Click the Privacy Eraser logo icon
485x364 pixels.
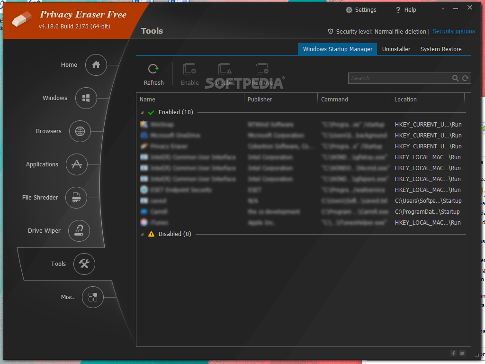21,19
